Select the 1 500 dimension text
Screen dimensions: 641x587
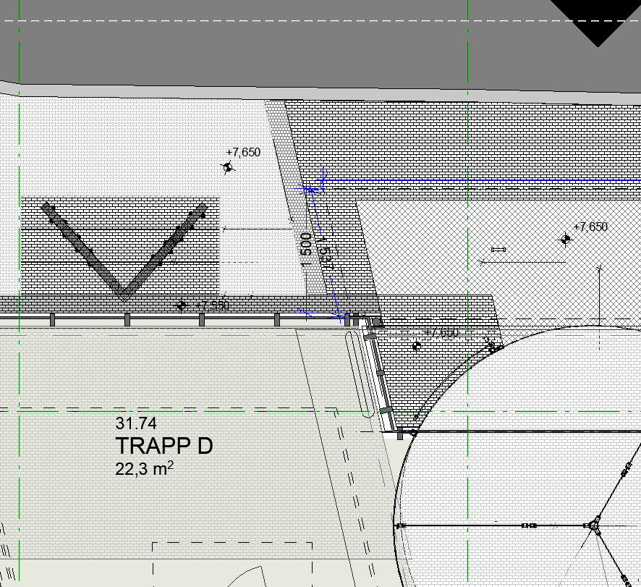306,250
